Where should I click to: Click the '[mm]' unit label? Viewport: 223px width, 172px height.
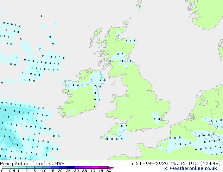(39, 164)
